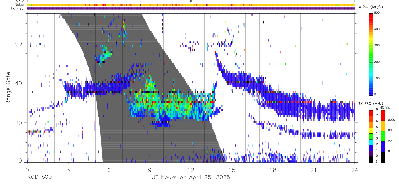The width and height of the screenshot is (399, 184).
Task: Click the '11' tick on the TX FRQ legend
Action: [376, 150]
